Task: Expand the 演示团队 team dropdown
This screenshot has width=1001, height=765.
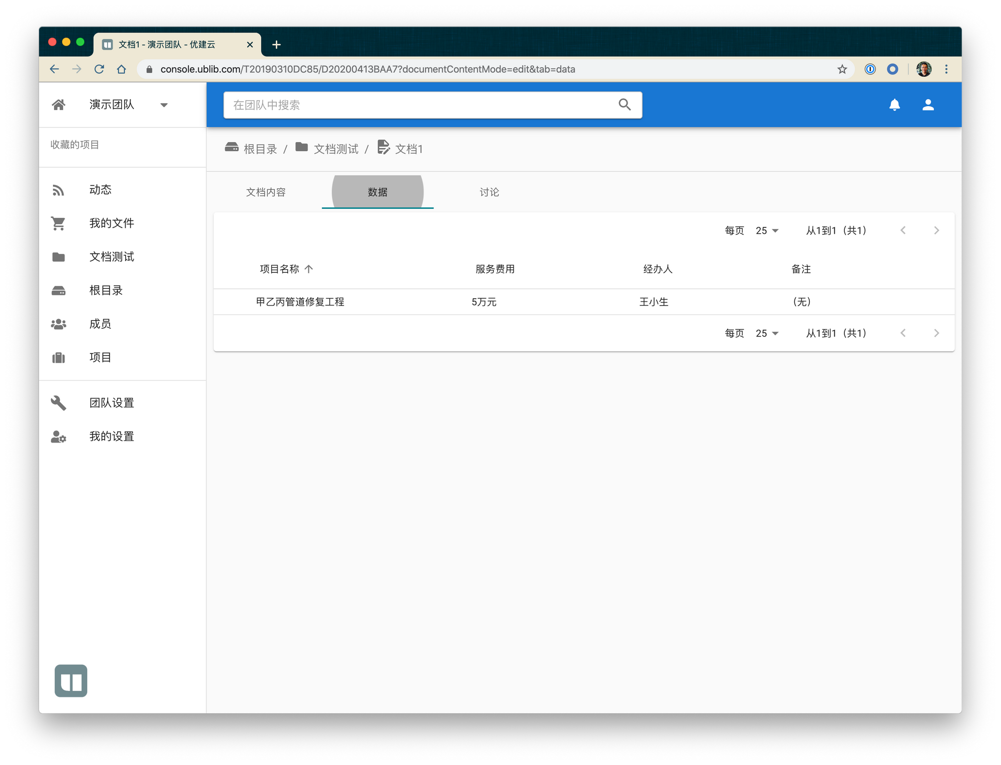Action: (164, 105)
